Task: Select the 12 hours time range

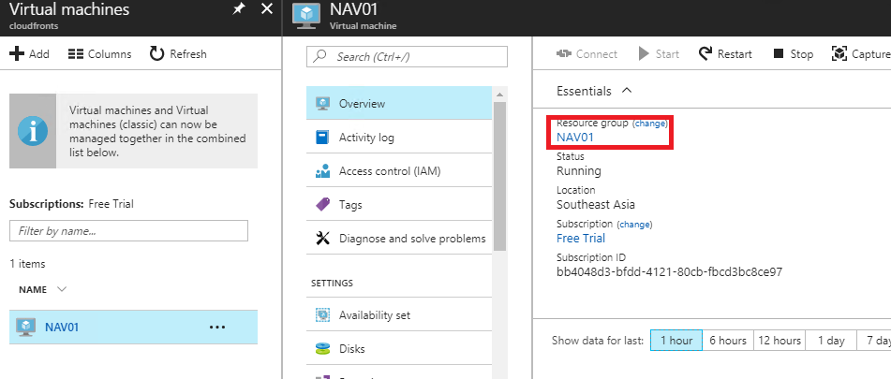Action: (780, 341)
